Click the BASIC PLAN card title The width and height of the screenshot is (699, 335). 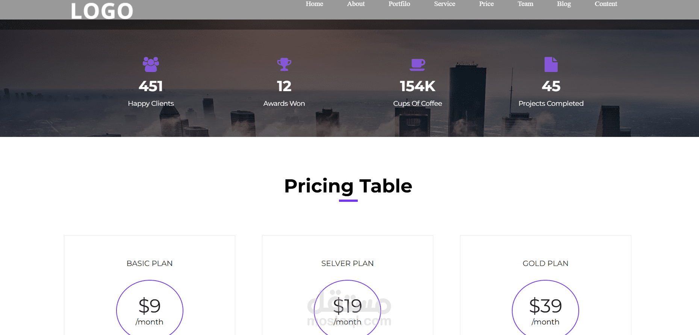pyautogui.click(x=150, y=263)
